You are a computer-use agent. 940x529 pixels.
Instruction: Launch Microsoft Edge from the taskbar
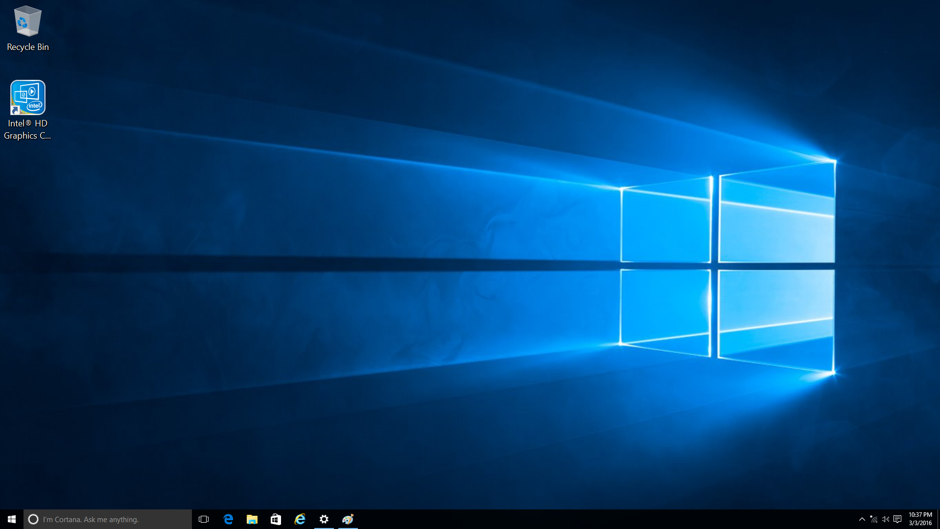click(x=228, y=519)
